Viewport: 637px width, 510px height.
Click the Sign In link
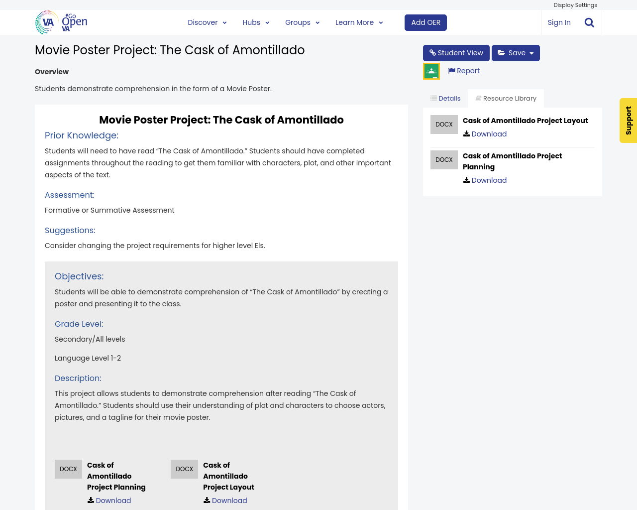click(x=559, y=22)
